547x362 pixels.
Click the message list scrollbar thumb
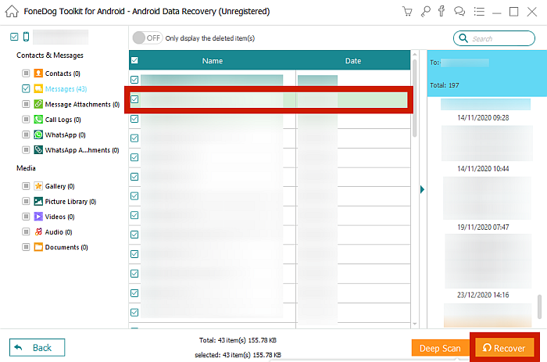click(x=415, y=99)
